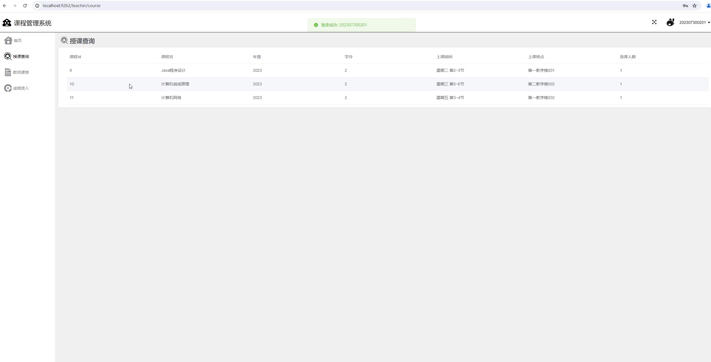Click the 教师课表 document icon

click(8, 72)
